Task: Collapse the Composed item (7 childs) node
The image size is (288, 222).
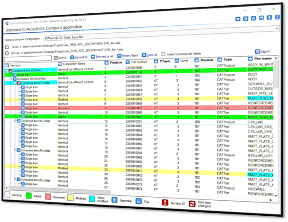Action: point(15,83)
